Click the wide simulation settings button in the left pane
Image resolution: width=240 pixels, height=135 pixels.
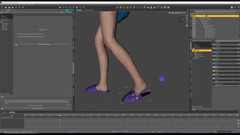44,45
